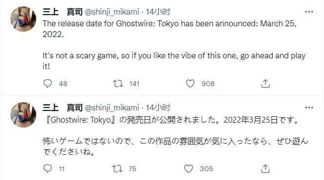The width and height of the screenshot is (324, 180).
Task: Open second tweet's 14小时 timestamp
Action: coord(158,108)
